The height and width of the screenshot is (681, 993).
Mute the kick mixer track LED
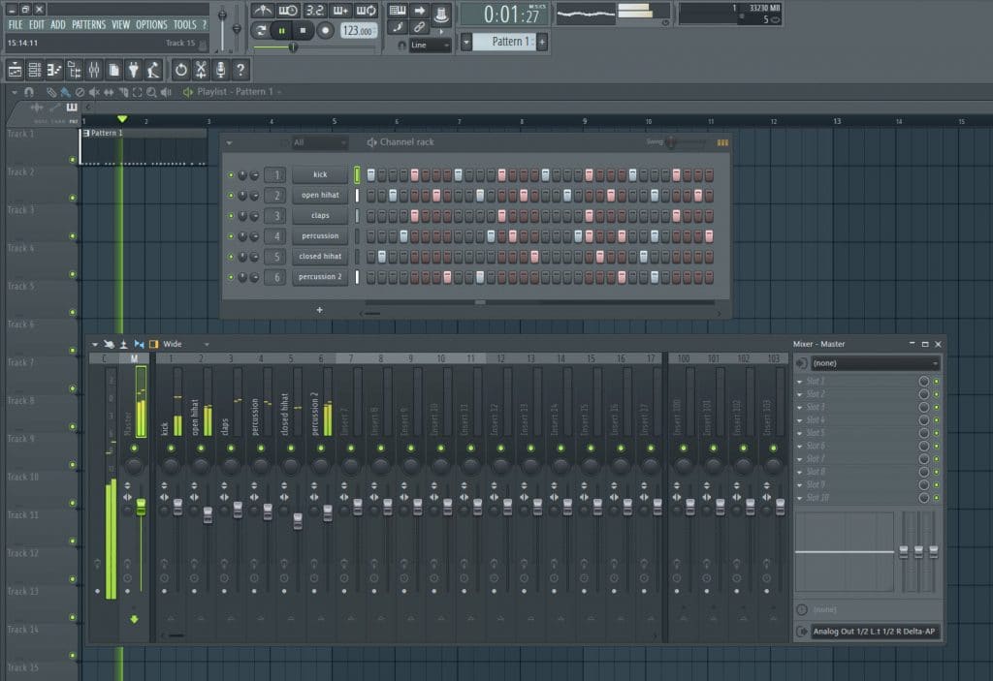(x=171, y=449)
